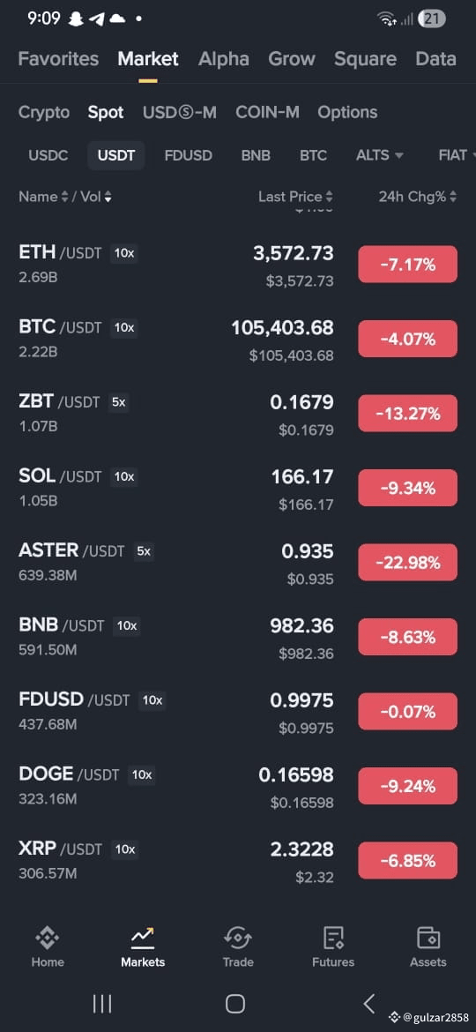Sort by Last Price arrows
The image size is (476, 1032).
point(329,197)
